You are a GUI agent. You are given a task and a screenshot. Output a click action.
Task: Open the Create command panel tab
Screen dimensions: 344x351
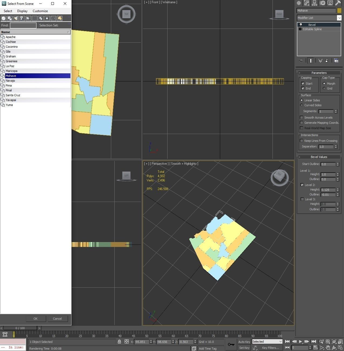point(299,3)
